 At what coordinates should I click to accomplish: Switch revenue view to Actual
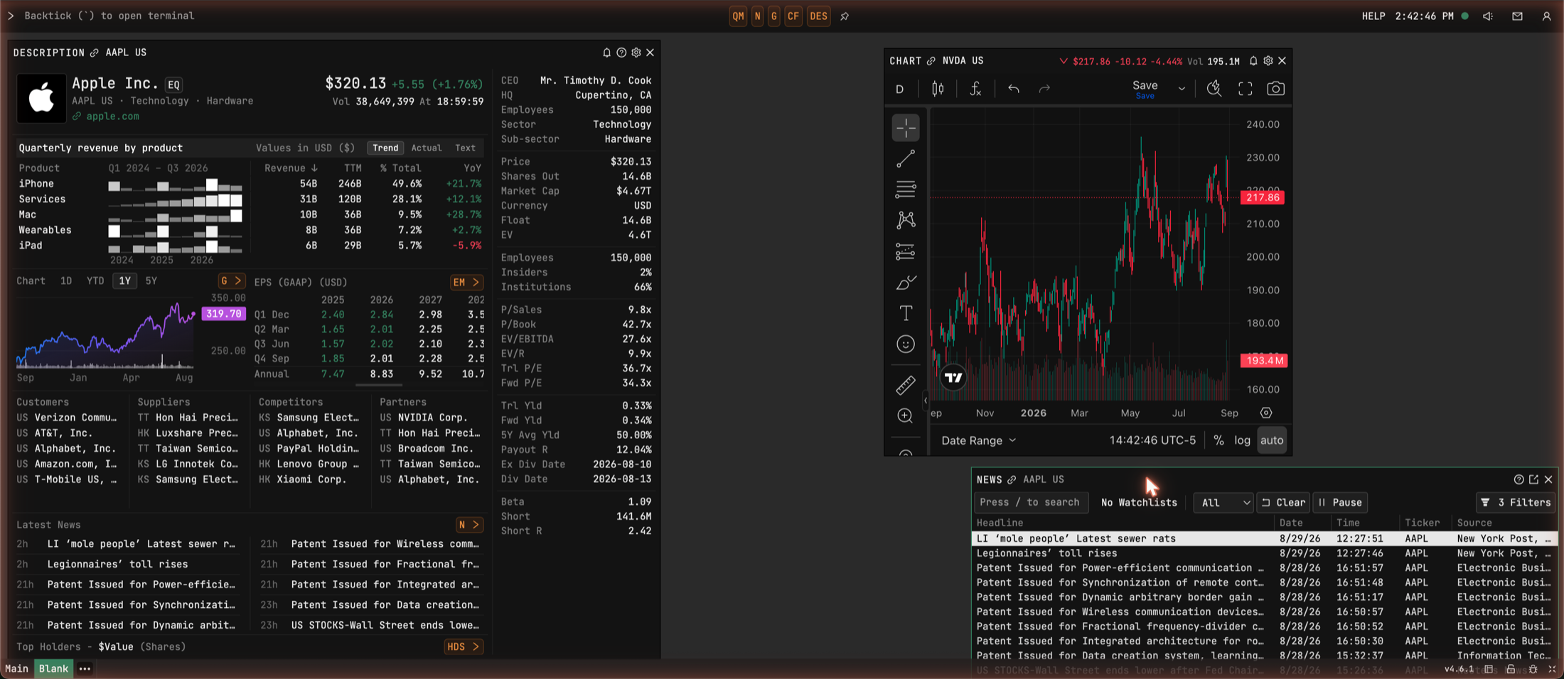[x=427, y=148]
